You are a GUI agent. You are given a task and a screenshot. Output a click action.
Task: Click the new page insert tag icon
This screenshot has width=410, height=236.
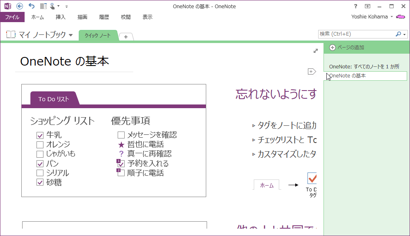(312, 71)
